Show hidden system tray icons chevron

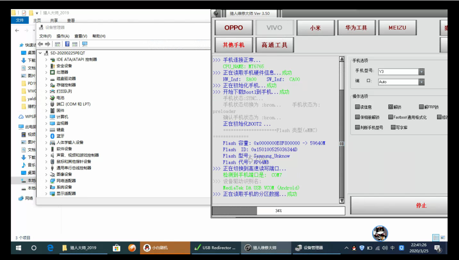point(347,248)
